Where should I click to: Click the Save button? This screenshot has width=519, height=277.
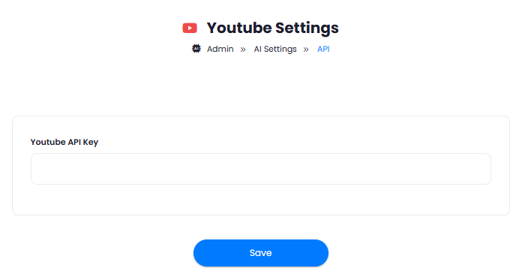click(261, 253)
